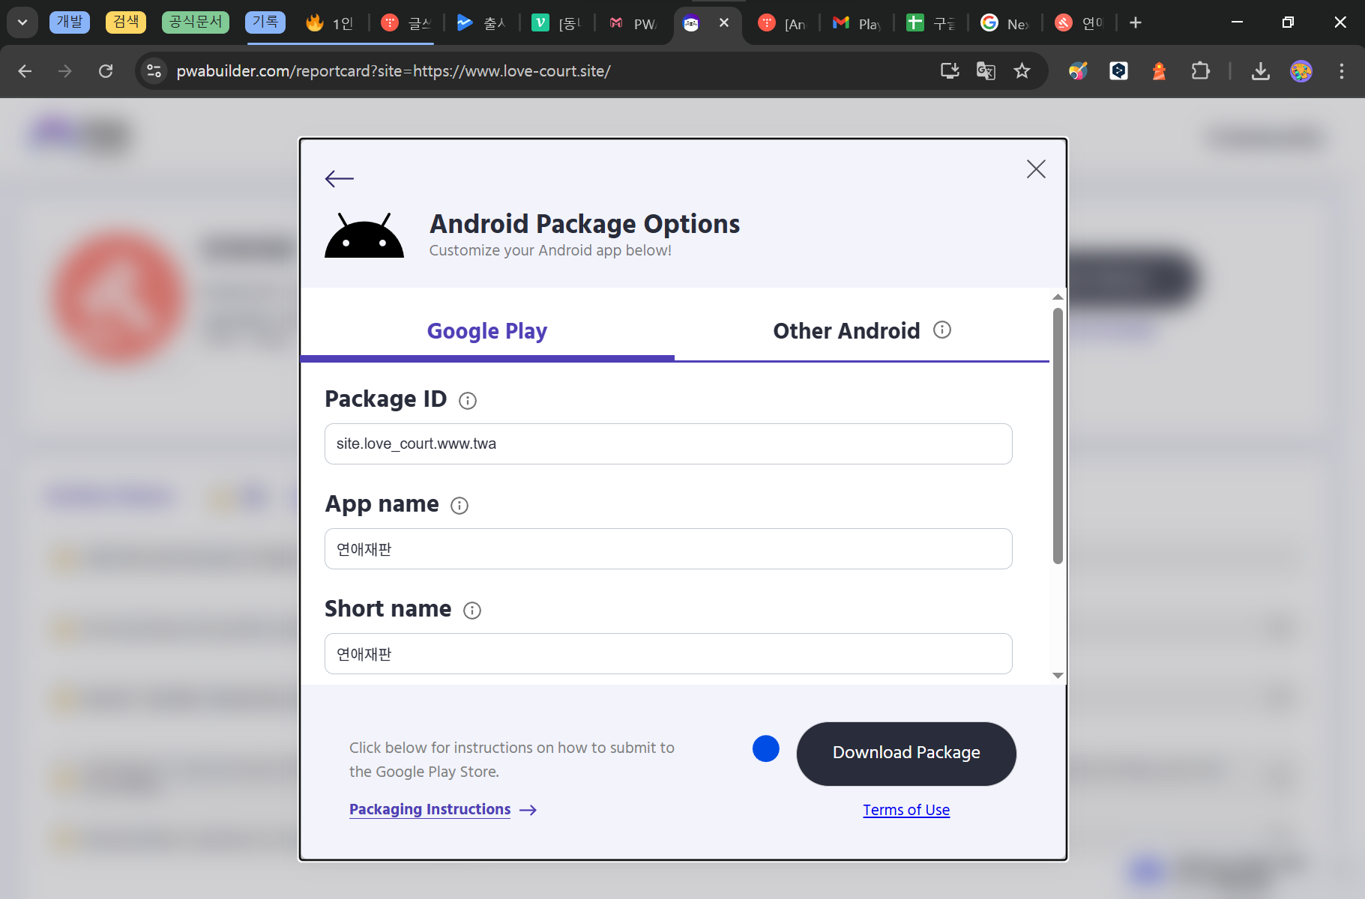Show info for Other Android tab

coord(942,330)
